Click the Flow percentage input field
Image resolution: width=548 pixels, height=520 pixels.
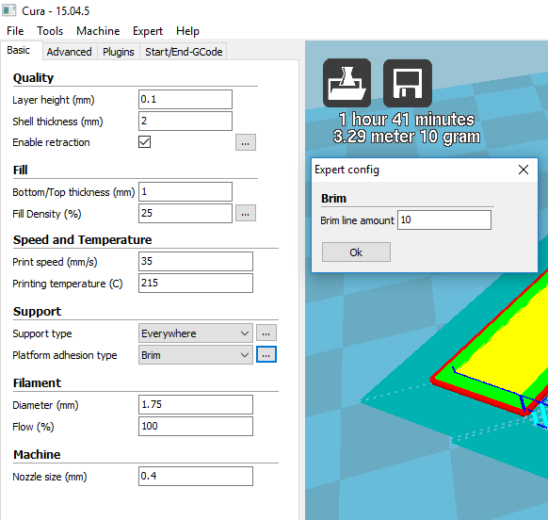(195, 427)
